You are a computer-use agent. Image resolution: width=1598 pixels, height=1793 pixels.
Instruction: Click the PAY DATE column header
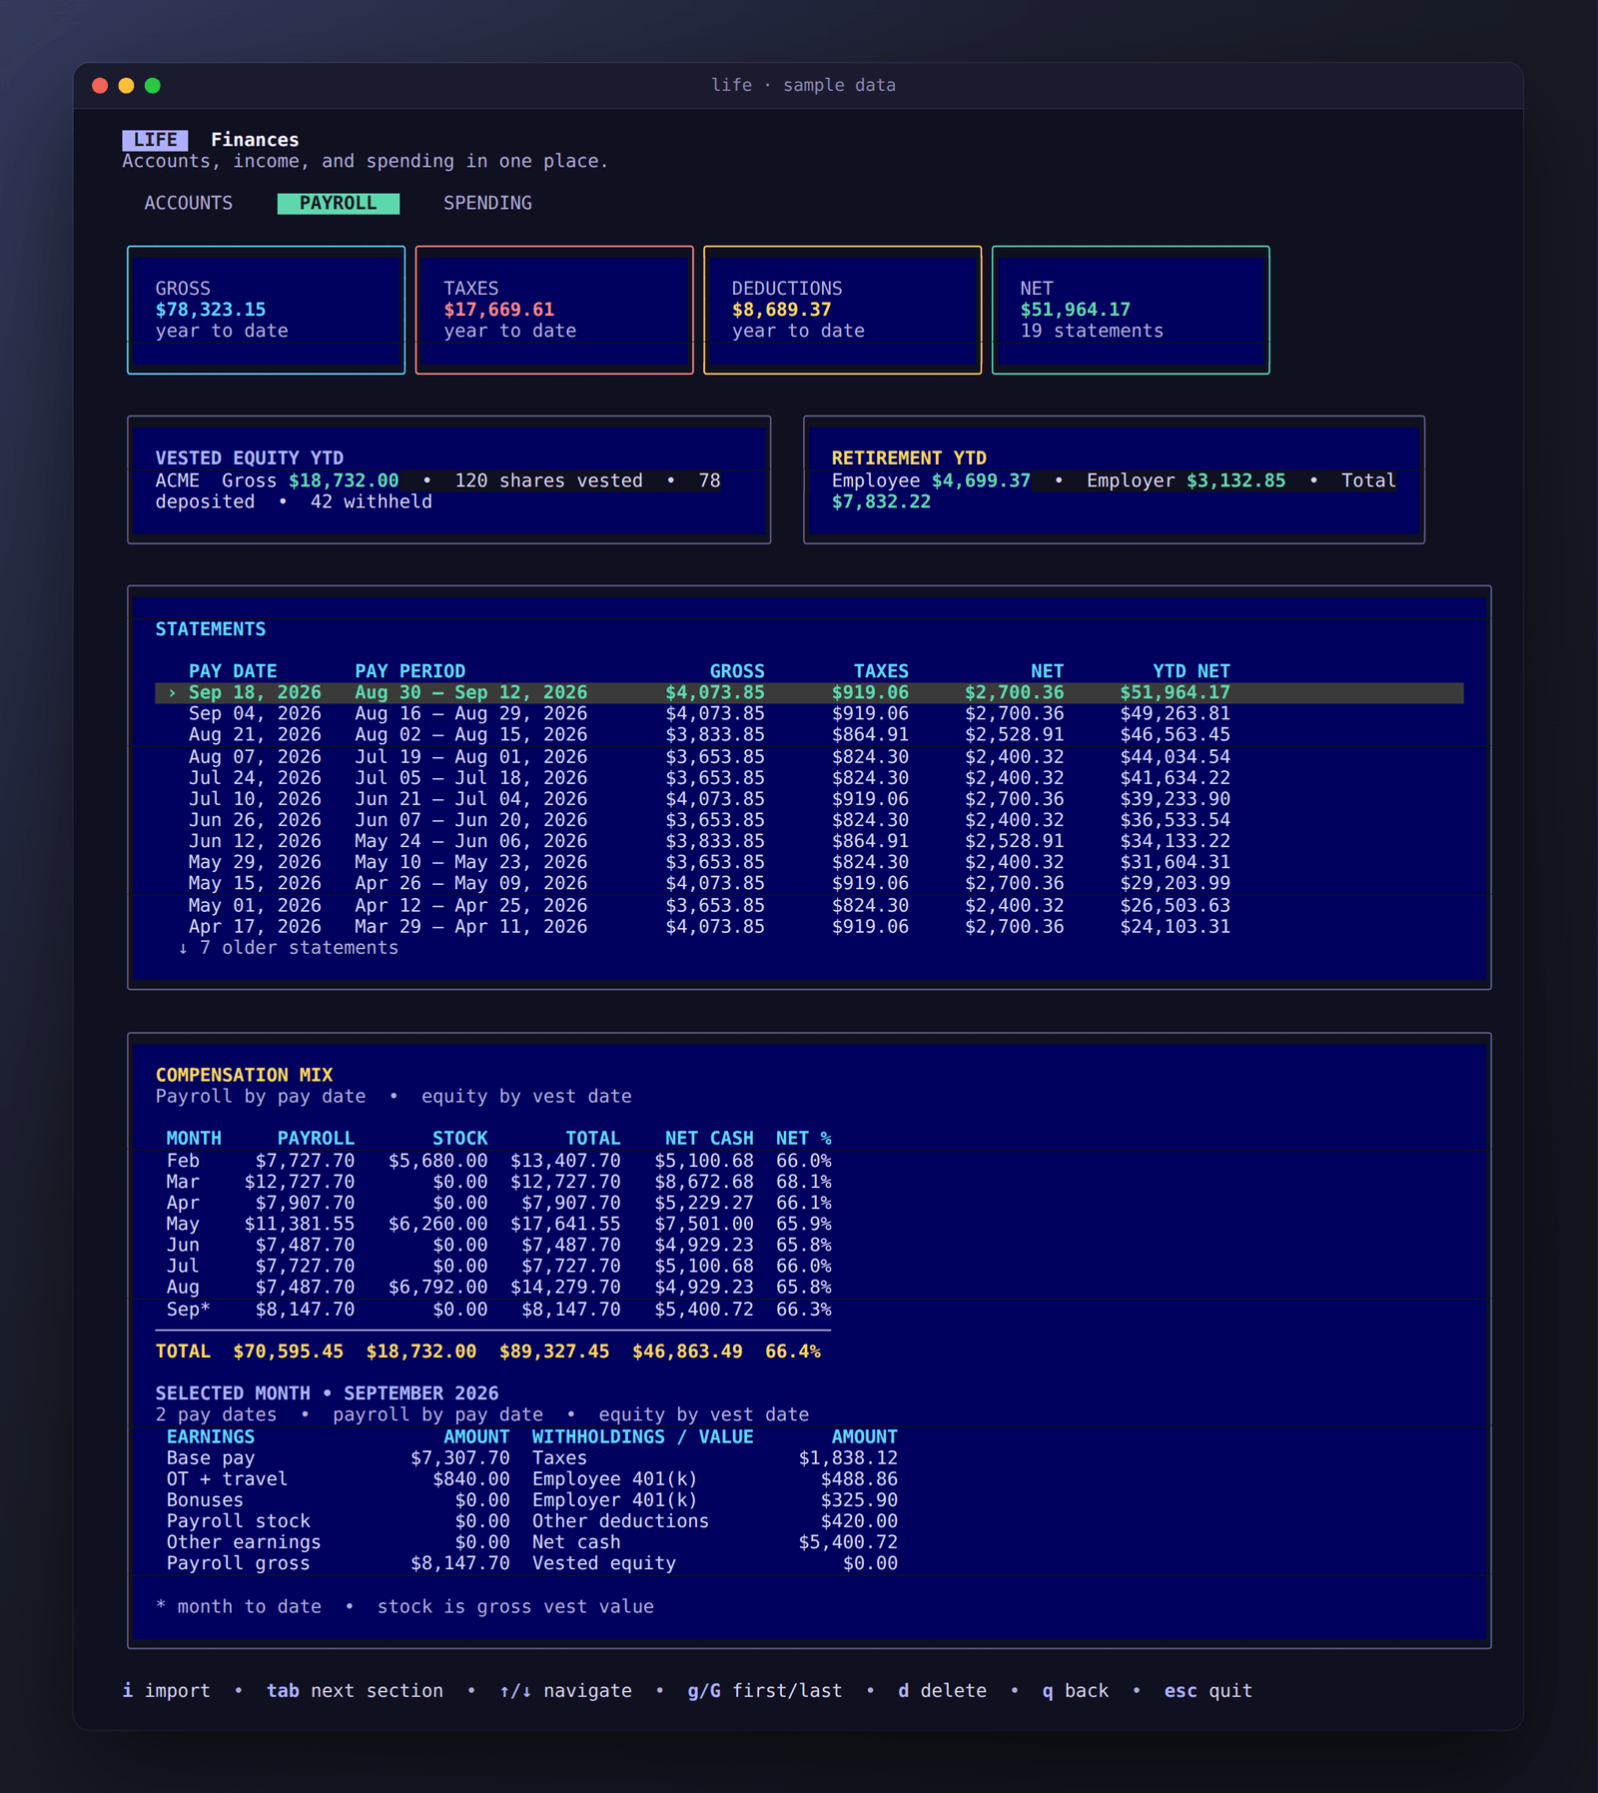233,671
